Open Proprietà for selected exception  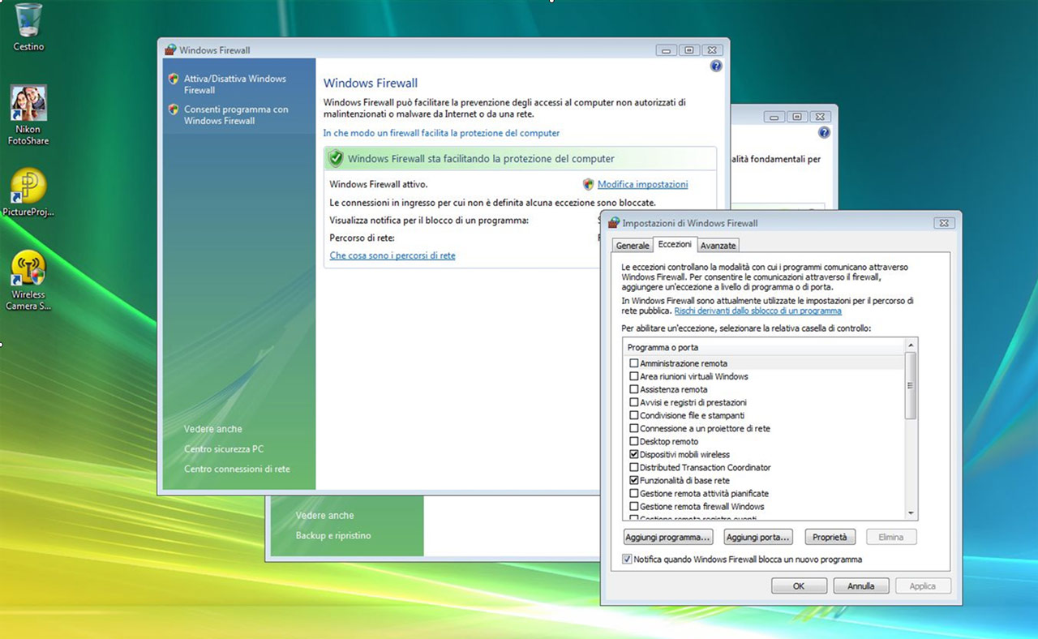coord(830,537)
